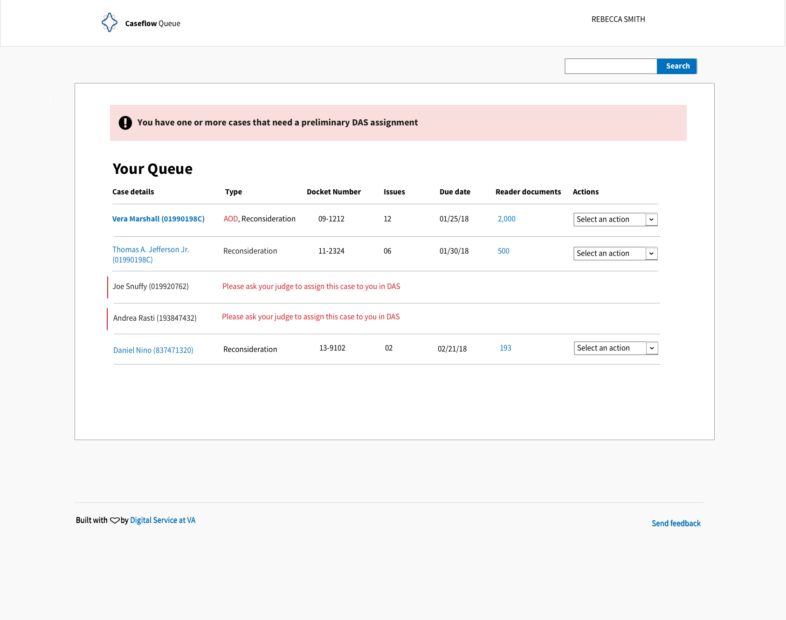Click inside the search input field
Screen dimensions: 786x620
(x=611, y=66)
